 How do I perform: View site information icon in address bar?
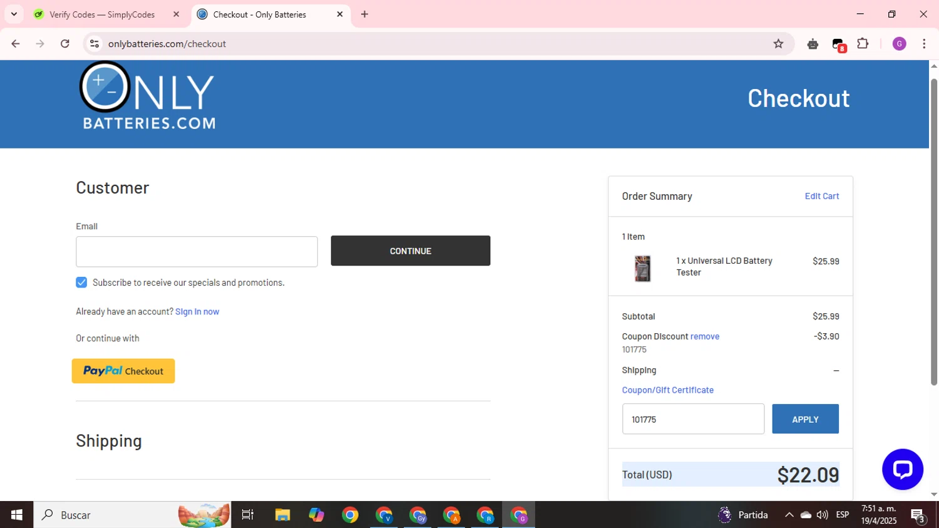click(x=95, y=44)
